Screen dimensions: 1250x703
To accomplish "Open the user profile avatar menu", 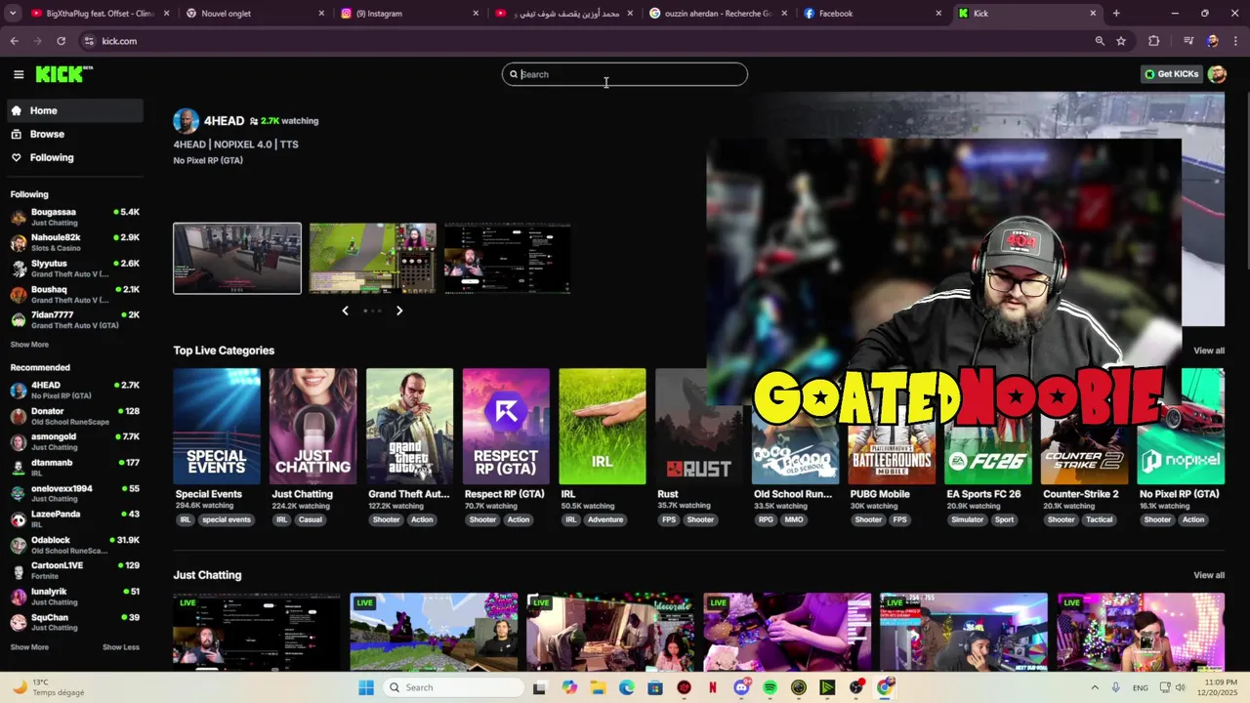I will (1217, 74).
